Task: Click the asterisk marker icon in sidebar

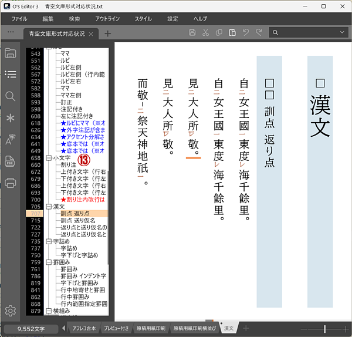Action: (x=11, y=118)
